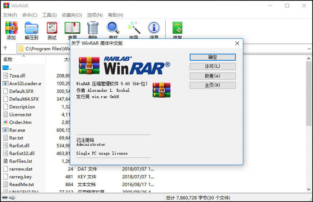Open the 收藏夹(O) menu
Screen dimensions: 313x202
click(x=71, y=15)
